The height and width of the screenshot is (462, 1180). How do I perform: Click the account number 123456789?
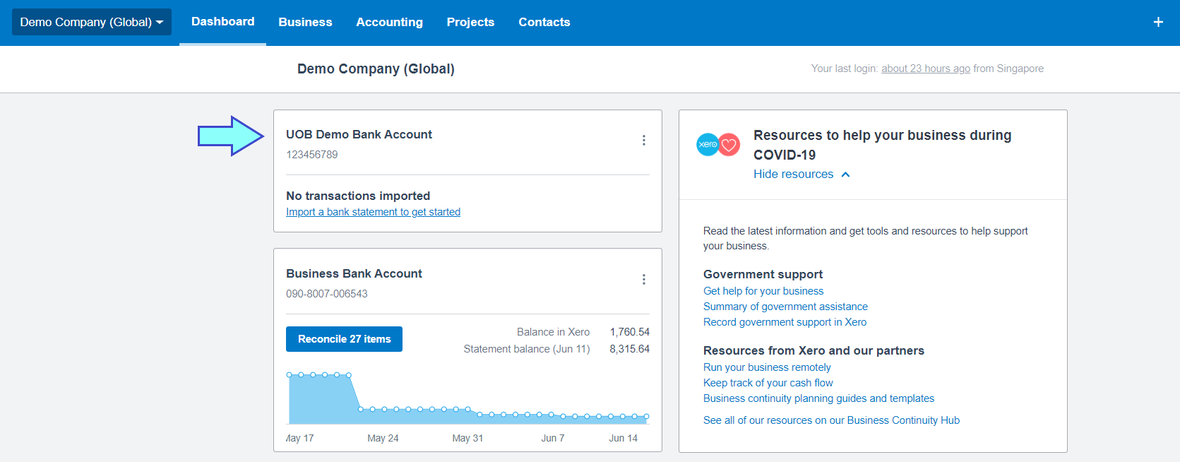pyautogui.click(x=311, y=155)
